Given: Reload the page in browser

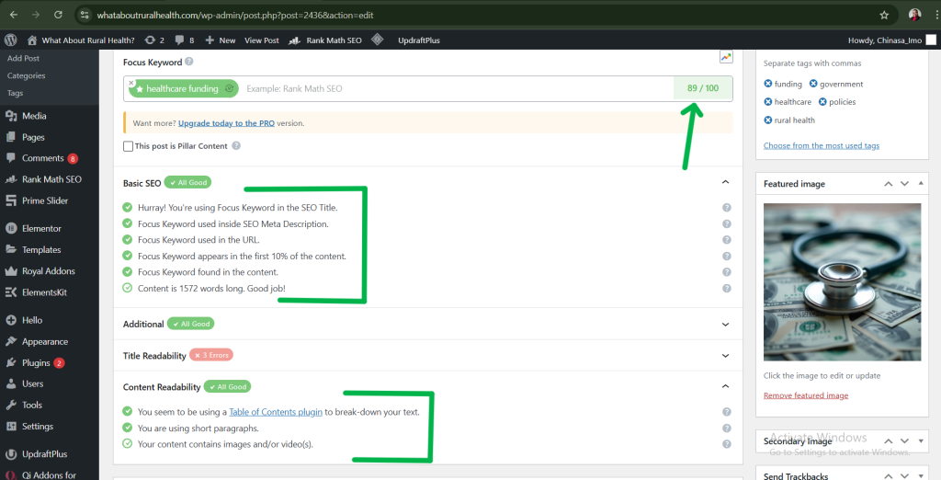Looking at the screenshot, I should (x=58, y=16).
